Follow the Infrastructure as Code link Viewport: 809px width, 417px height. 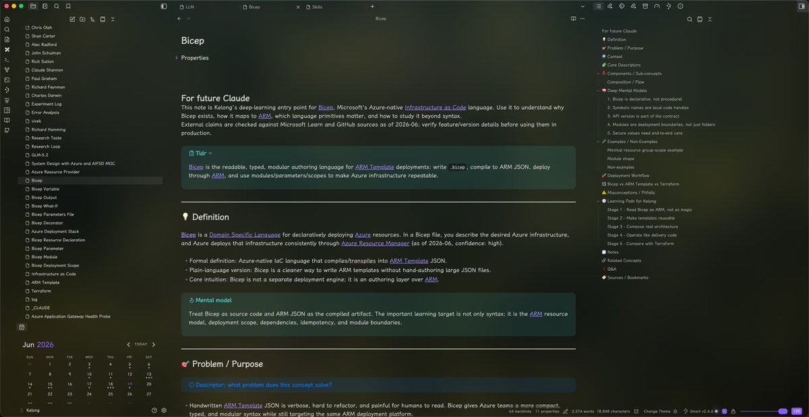click(x=436, y=107)
